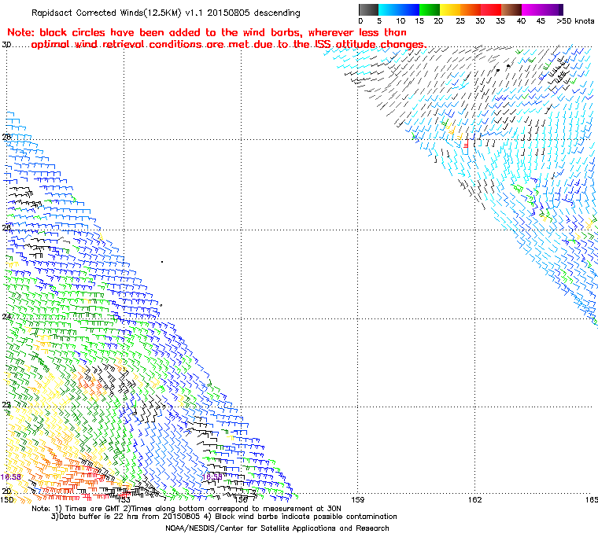Click the '15' label under the color bar
This screenshot has width=598, height=541.
coord(419,21)
